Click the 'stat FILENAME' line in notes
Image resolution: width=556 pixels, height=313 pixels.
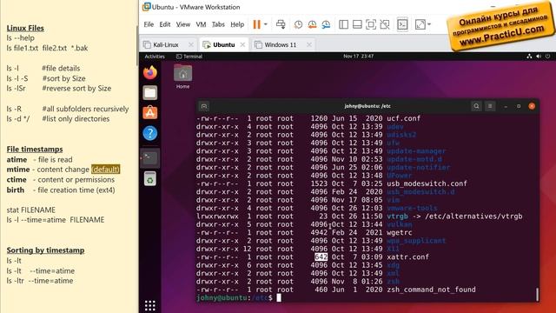click(x=31, y=210)
